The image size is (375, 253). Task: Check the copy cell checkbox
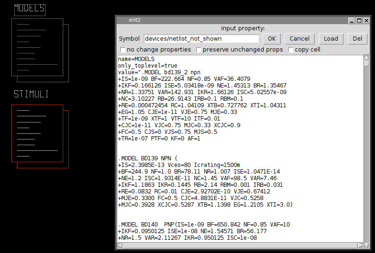tap(291, 50)
